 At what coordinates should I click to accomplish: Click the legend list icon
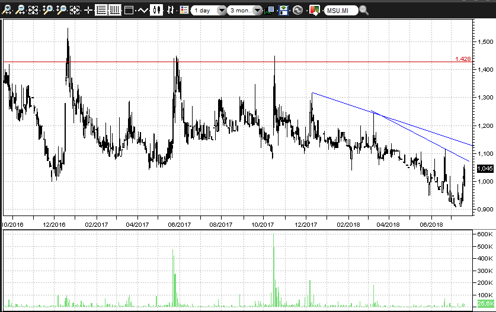(x=184, y=10)
